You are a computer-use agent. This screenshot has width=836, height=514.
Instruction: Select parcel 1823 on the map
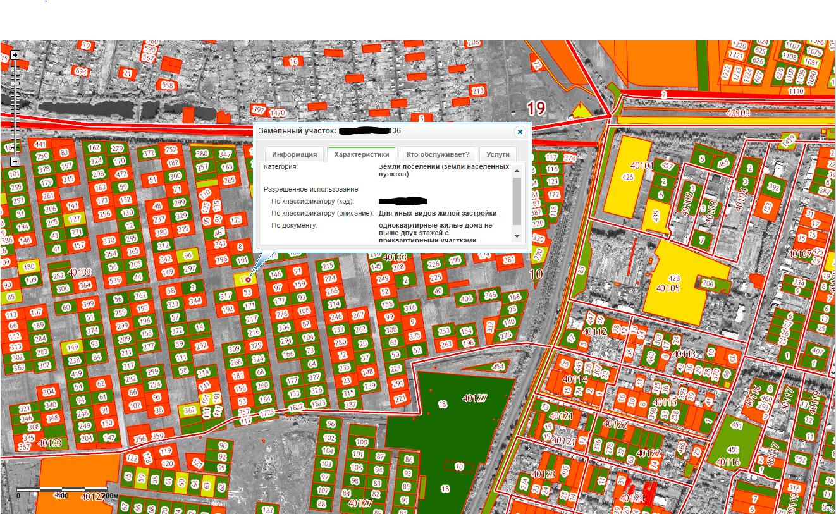(318, 403)
